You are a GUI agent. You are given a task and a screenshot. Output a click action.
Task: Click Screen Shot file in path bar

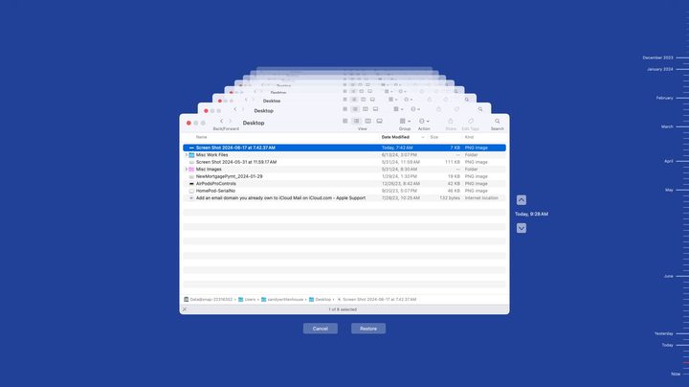tap(377, 300)
